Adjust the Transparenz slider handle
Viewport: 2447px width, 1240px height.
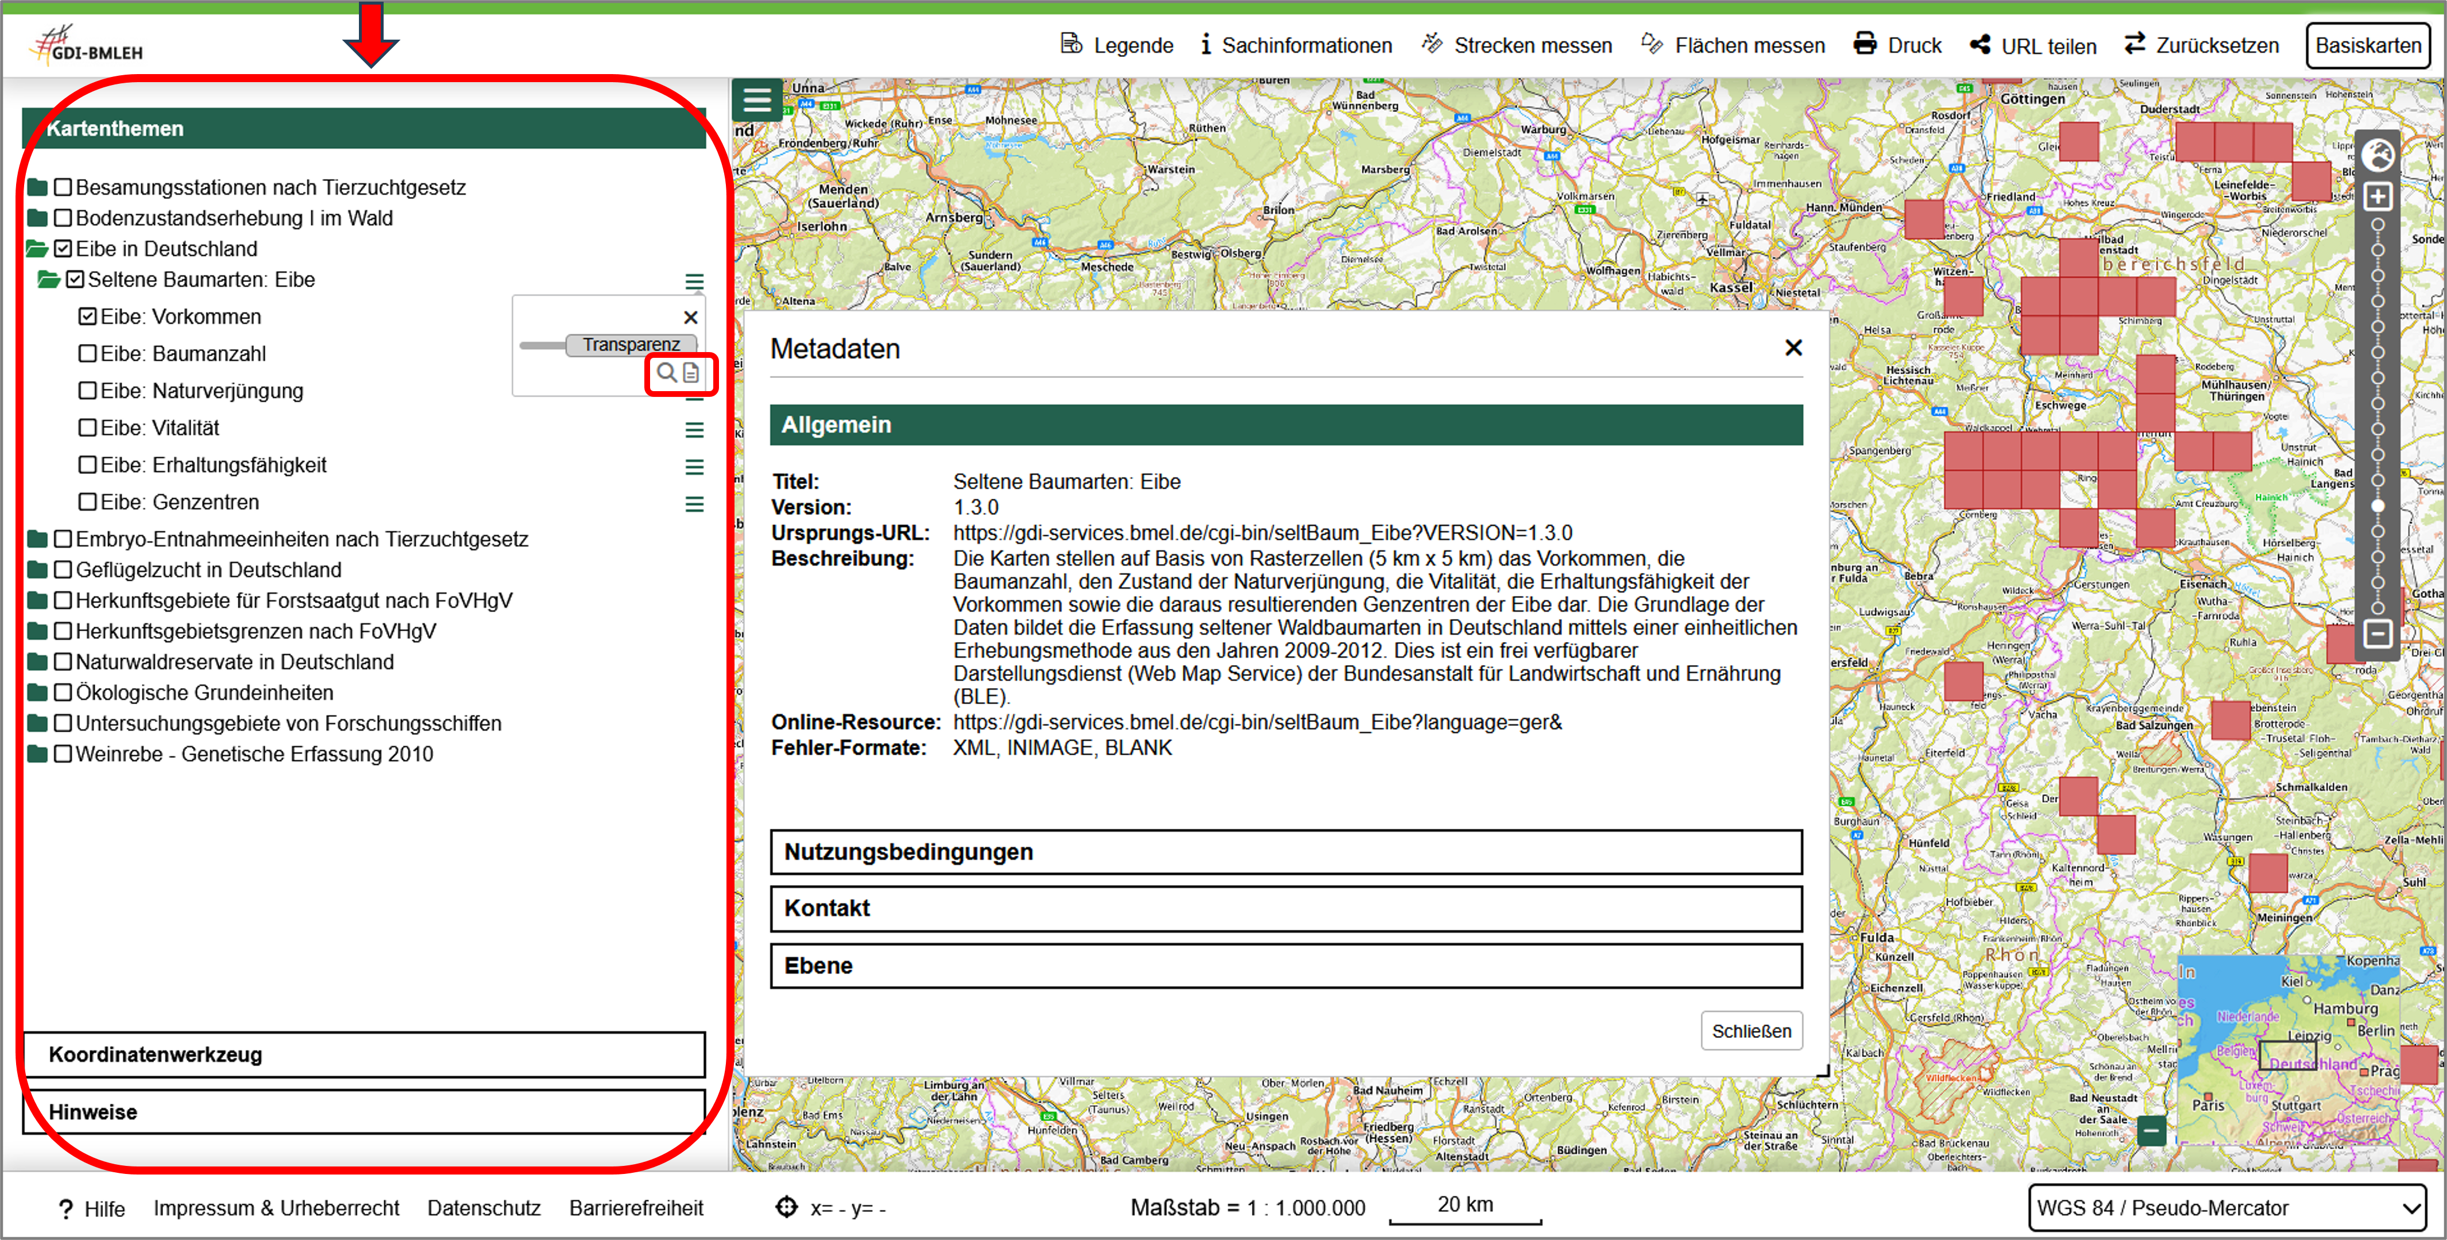631,344
